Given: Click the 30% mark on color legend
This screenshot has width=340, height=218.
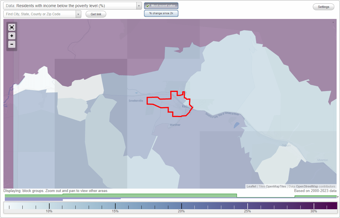Looking at the screenshot, I should [x=314, y=211].
